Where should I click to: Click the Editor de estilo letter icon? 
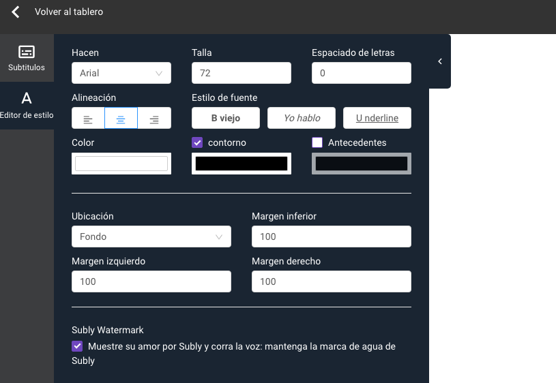pyautogui.click(x=27, y=98)
